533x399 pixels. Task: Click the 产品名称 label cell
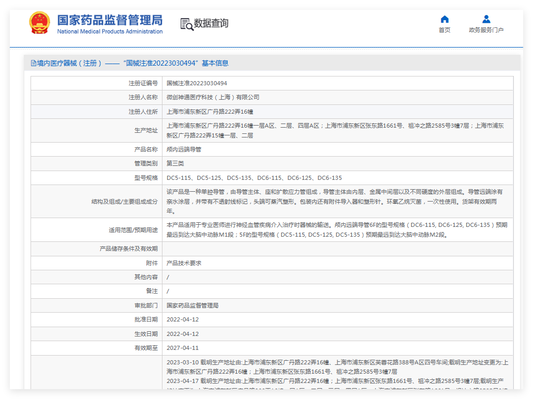click(x=97, y=149)
